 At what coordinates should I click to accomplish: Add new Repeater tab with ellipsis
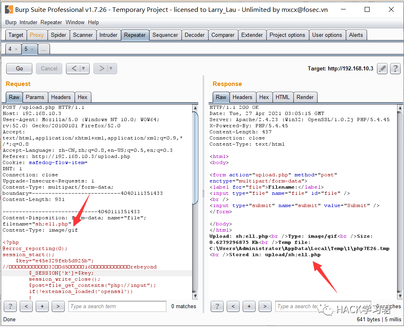pos(43,49)
